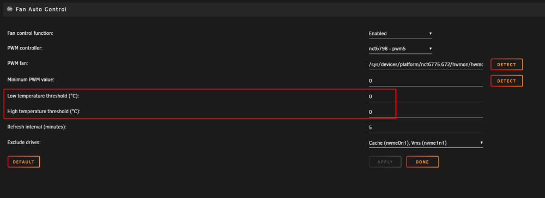Open the Fan control function Enabled dropdown

[401, 34]
